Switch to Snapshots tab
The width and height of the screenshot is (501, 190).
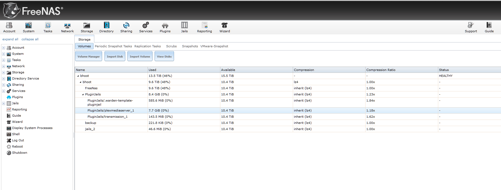(190, 46)
